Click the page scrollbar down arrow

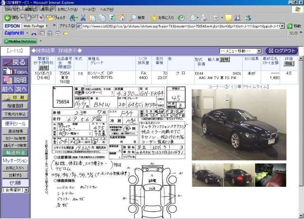[301, 216]
